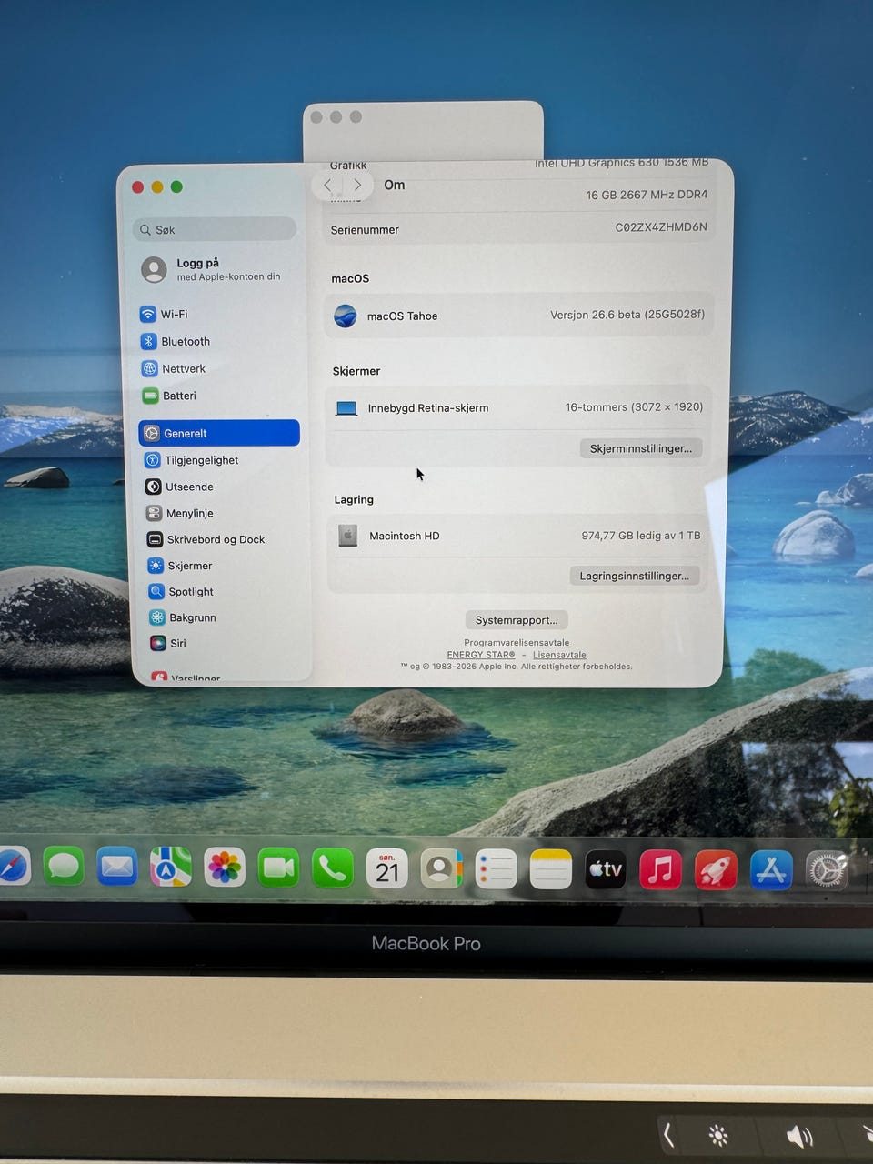This screenshot has height=1164, width=873.
Task: Click the Macintosh HD drive icon
Action: tap(347, 536)
